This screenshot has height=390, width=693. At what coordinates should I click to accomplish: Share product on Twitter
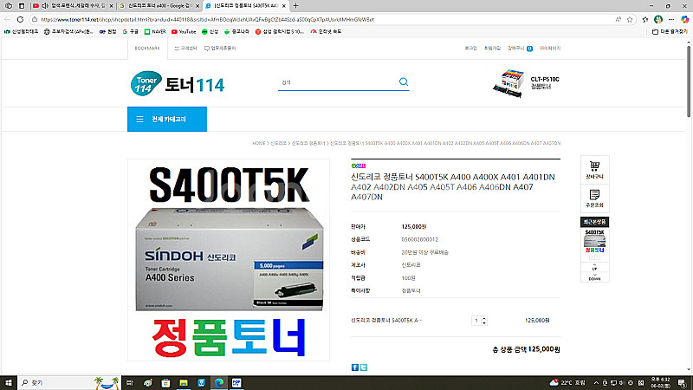[363, 367]
